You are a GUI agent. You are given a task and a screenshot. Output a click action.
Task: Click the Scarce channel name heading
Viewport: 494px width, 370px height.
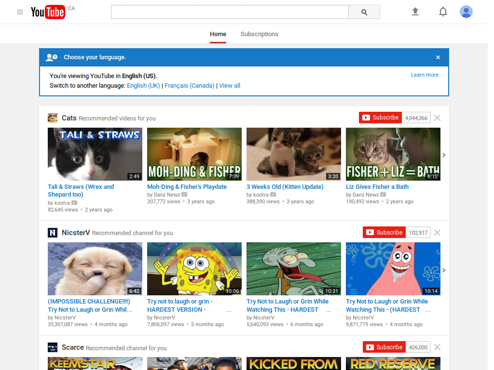click(73, 347)
